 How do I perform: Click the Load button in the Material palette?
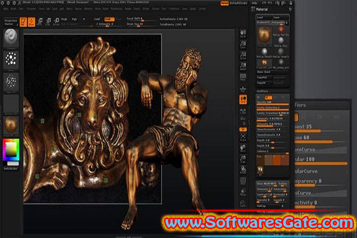point(264,17)
